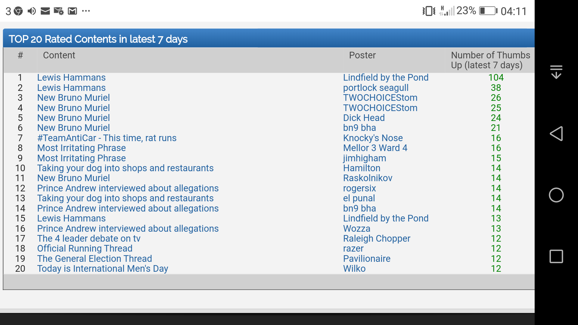Tap the Android back navigation triangle
The height and width of the screenshot is (325, 578).
[x=556, y=134]
